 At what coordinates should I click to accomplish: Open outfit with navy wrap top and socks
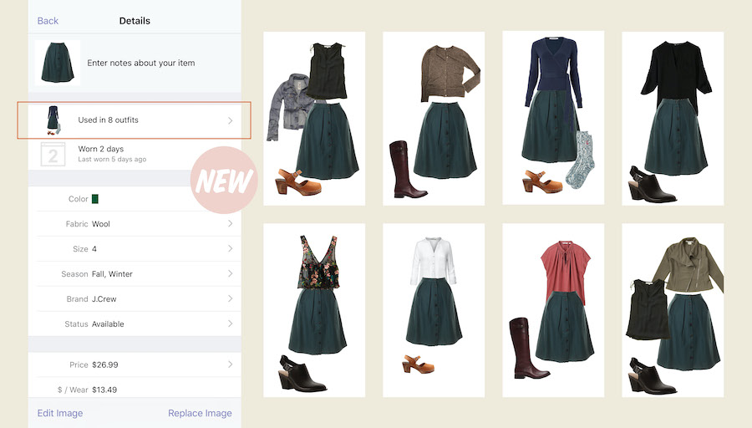553,118
